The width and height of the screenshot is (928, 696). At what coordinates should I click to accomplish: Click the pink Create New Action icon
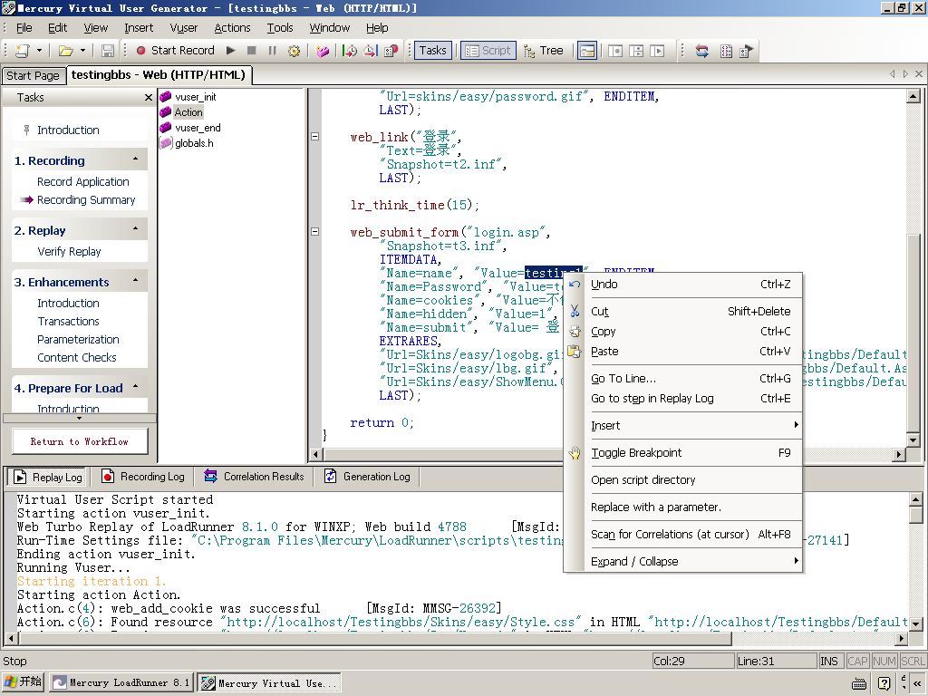click(323, 51)
